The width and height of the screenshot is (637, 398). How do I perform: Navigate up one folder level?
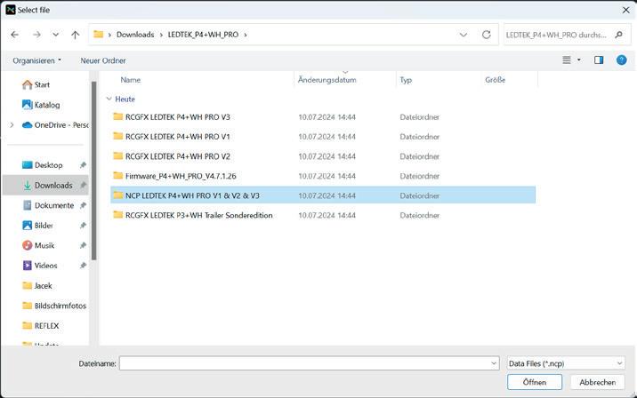[x=75, y=35]
